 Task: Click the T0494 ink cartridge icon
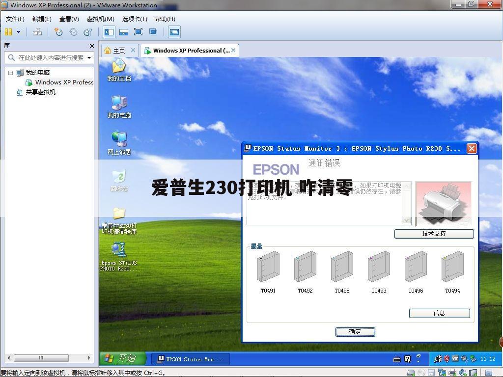[452, 267]
